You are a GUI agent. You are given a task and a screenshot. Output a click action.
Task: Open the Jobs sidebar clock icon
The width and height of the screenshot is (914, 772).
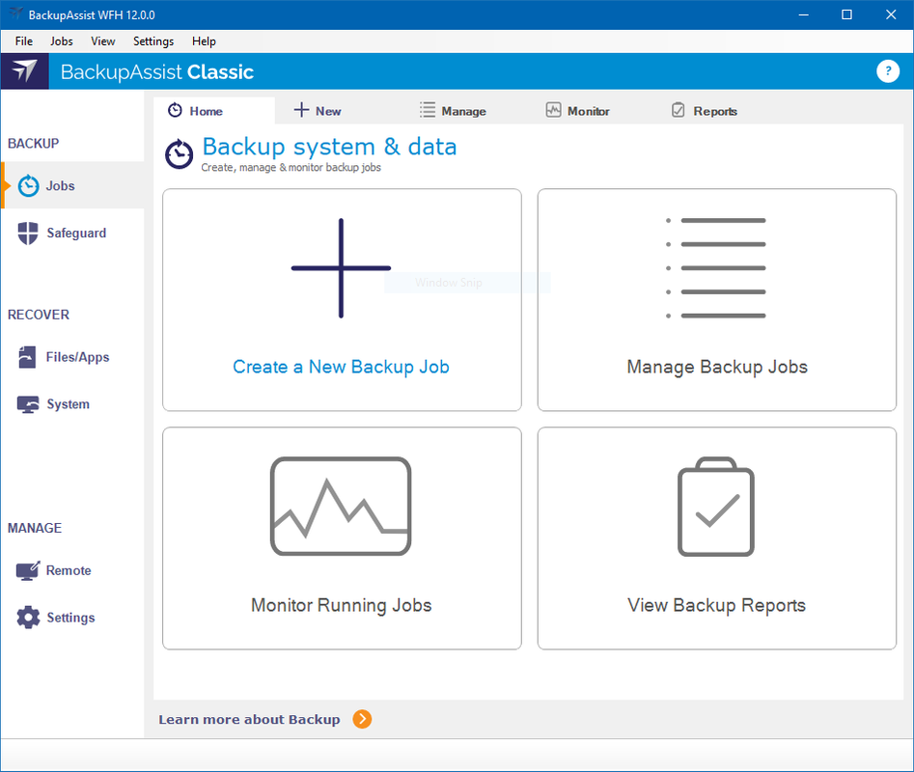pos(28,186)
